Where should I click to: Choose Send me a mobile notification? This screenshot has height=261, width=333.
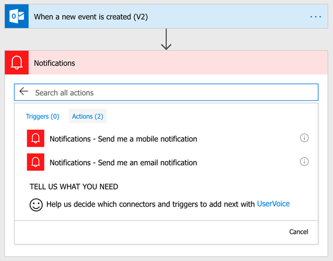coord(123,139)
